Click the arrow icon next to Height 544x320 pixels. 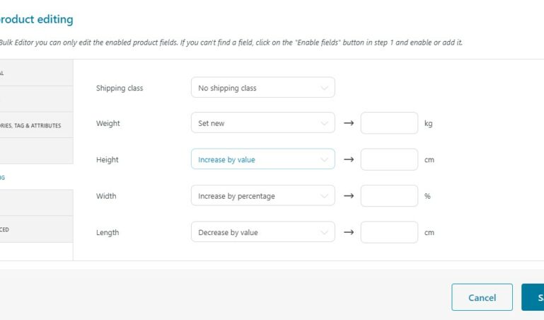pyautogui.click(x=349, y=159)
